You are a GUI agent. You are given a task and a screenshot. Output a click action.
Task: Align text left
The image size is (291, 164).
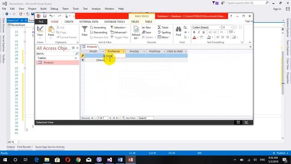pyautogui.click(x=218, y=37)
